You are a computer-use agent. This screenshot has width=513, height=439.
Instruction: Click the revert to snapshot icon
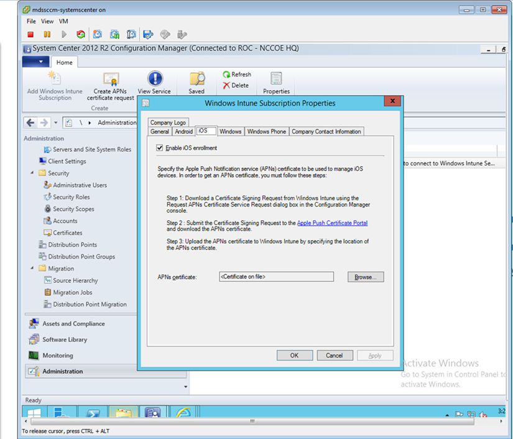pos(114,34)
